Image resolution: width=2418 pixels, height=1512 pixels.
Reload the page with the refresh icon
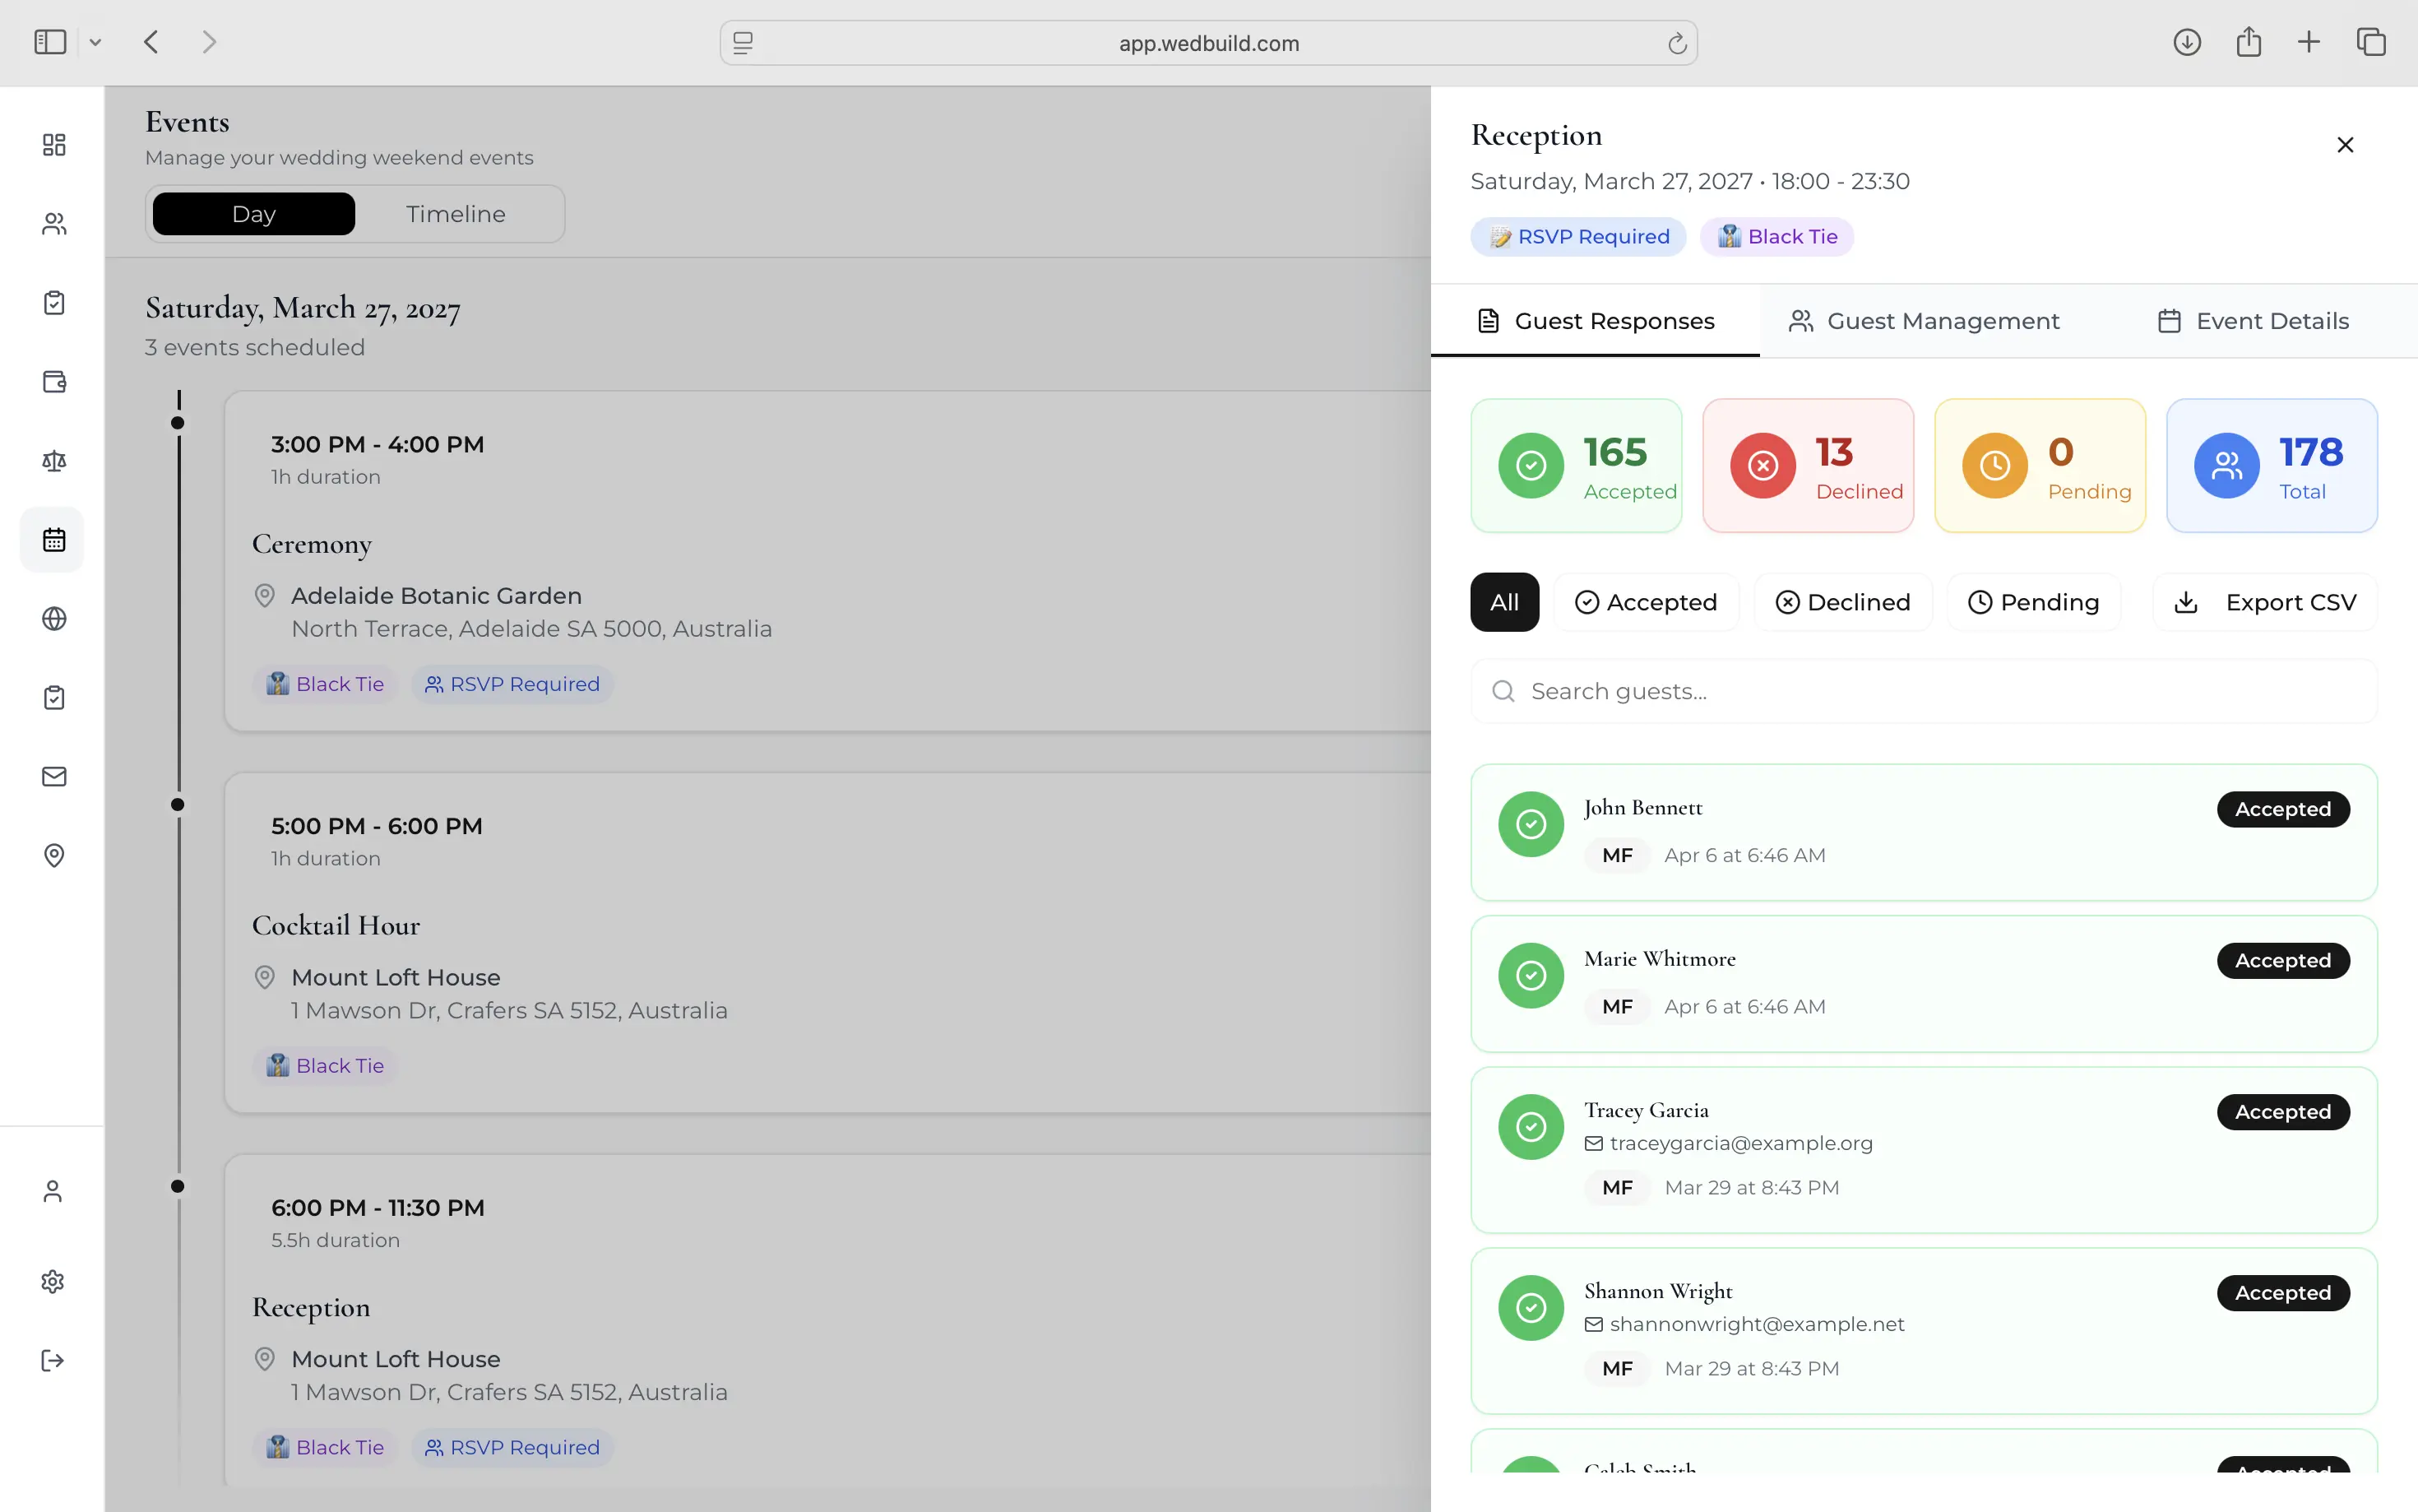[x=1677, y=43]
